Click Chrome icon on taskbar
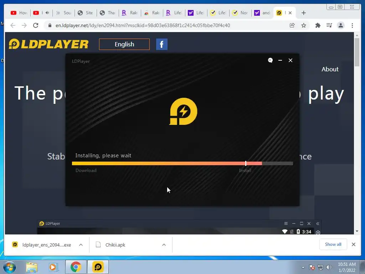Image resolution: width=365 pixels, height=274 pixels. [76, 267]
